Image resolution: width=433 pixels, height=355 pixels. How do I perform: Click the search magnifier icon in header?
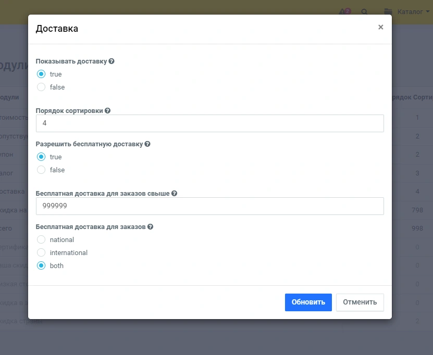point(364,11)
